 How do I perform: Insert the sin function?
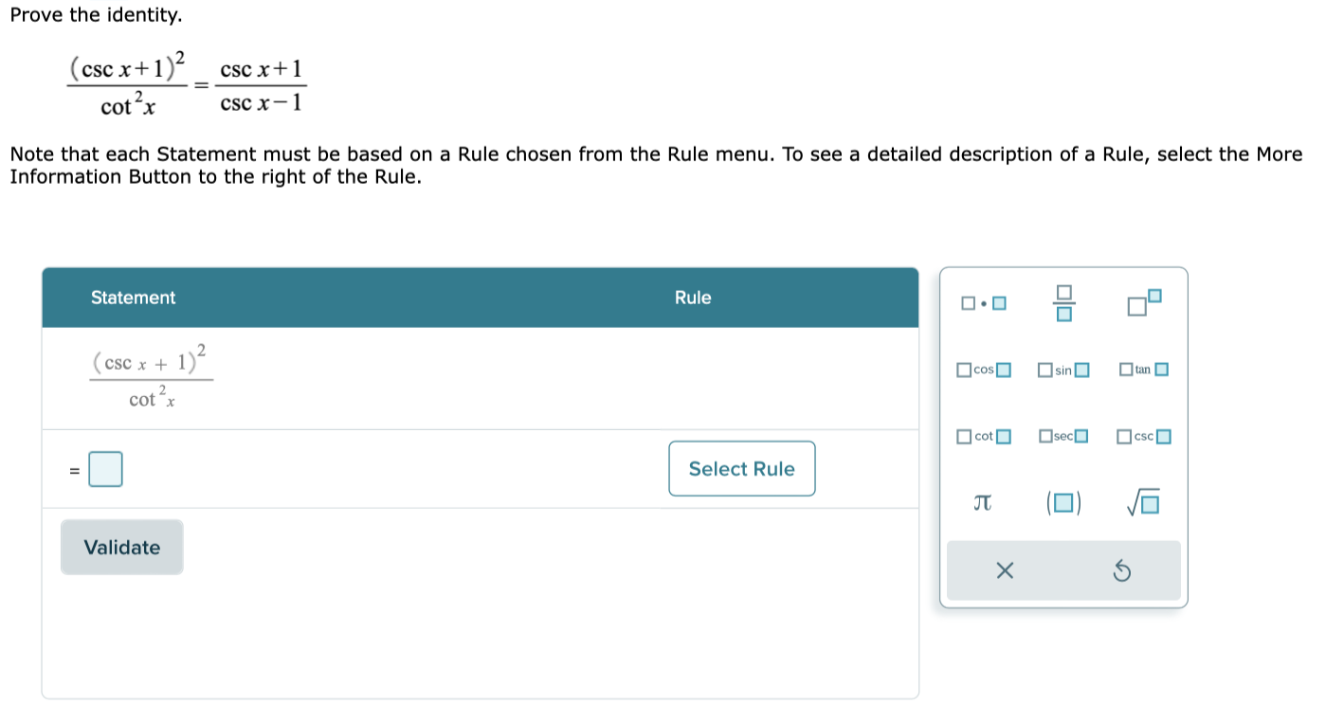1063,370
